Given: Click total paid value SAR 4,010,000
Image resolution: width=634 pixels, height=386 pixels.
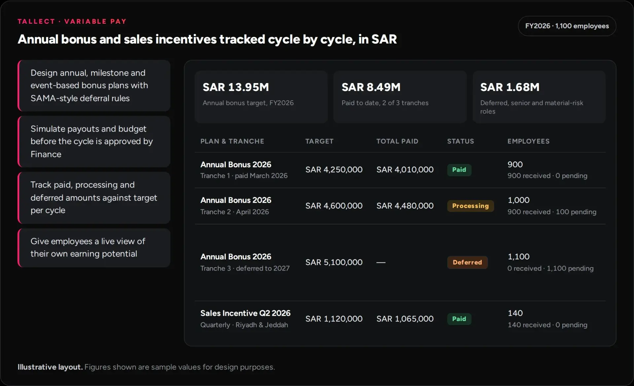Looking at the screenshot, I should (405, 169).
